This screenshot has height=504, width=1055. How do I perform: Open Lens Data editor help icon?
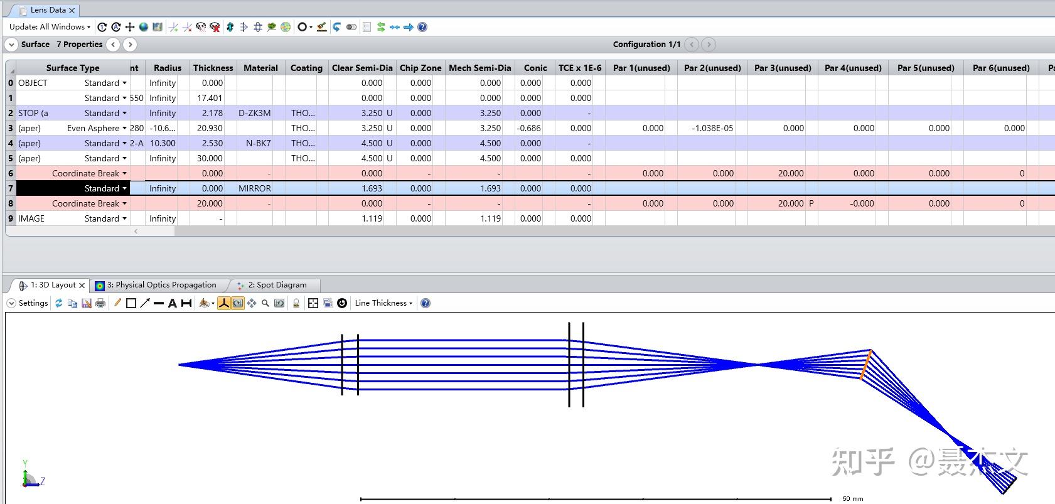coord(422,27)
